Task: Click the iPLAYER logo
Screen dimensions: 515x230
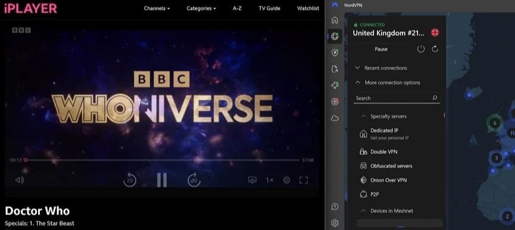Action: coord(30,8)
